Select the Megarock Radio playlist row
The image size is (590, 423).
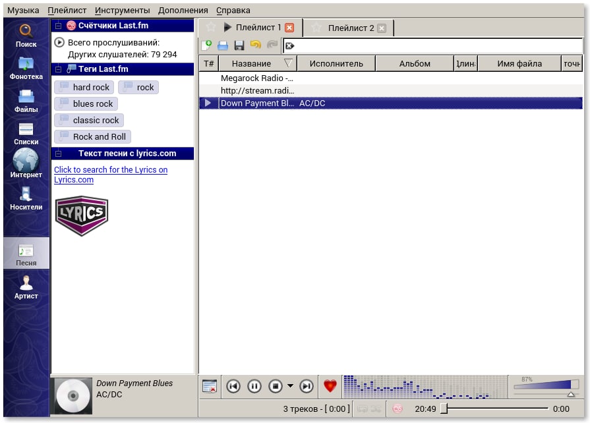(x=391, y=78)
